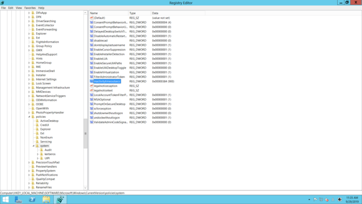This screenshot has width=362, height=204.
Task: Click the (Default) string value icon
Action: (92, 18)
